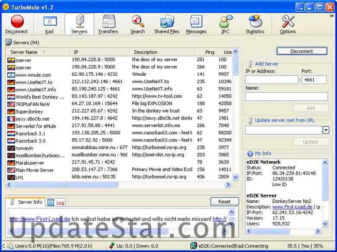Sort by Ping column header
337x252 pixels.
point(206,52)
